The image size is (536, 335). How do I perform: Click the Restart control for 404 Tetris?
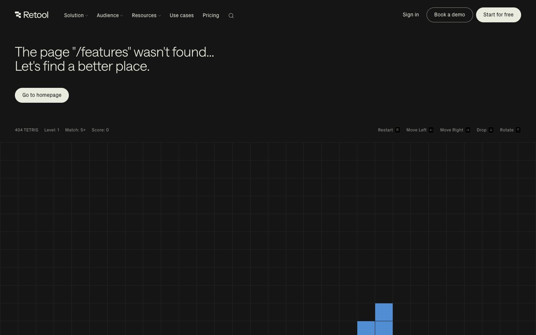(x=385, y=130)
